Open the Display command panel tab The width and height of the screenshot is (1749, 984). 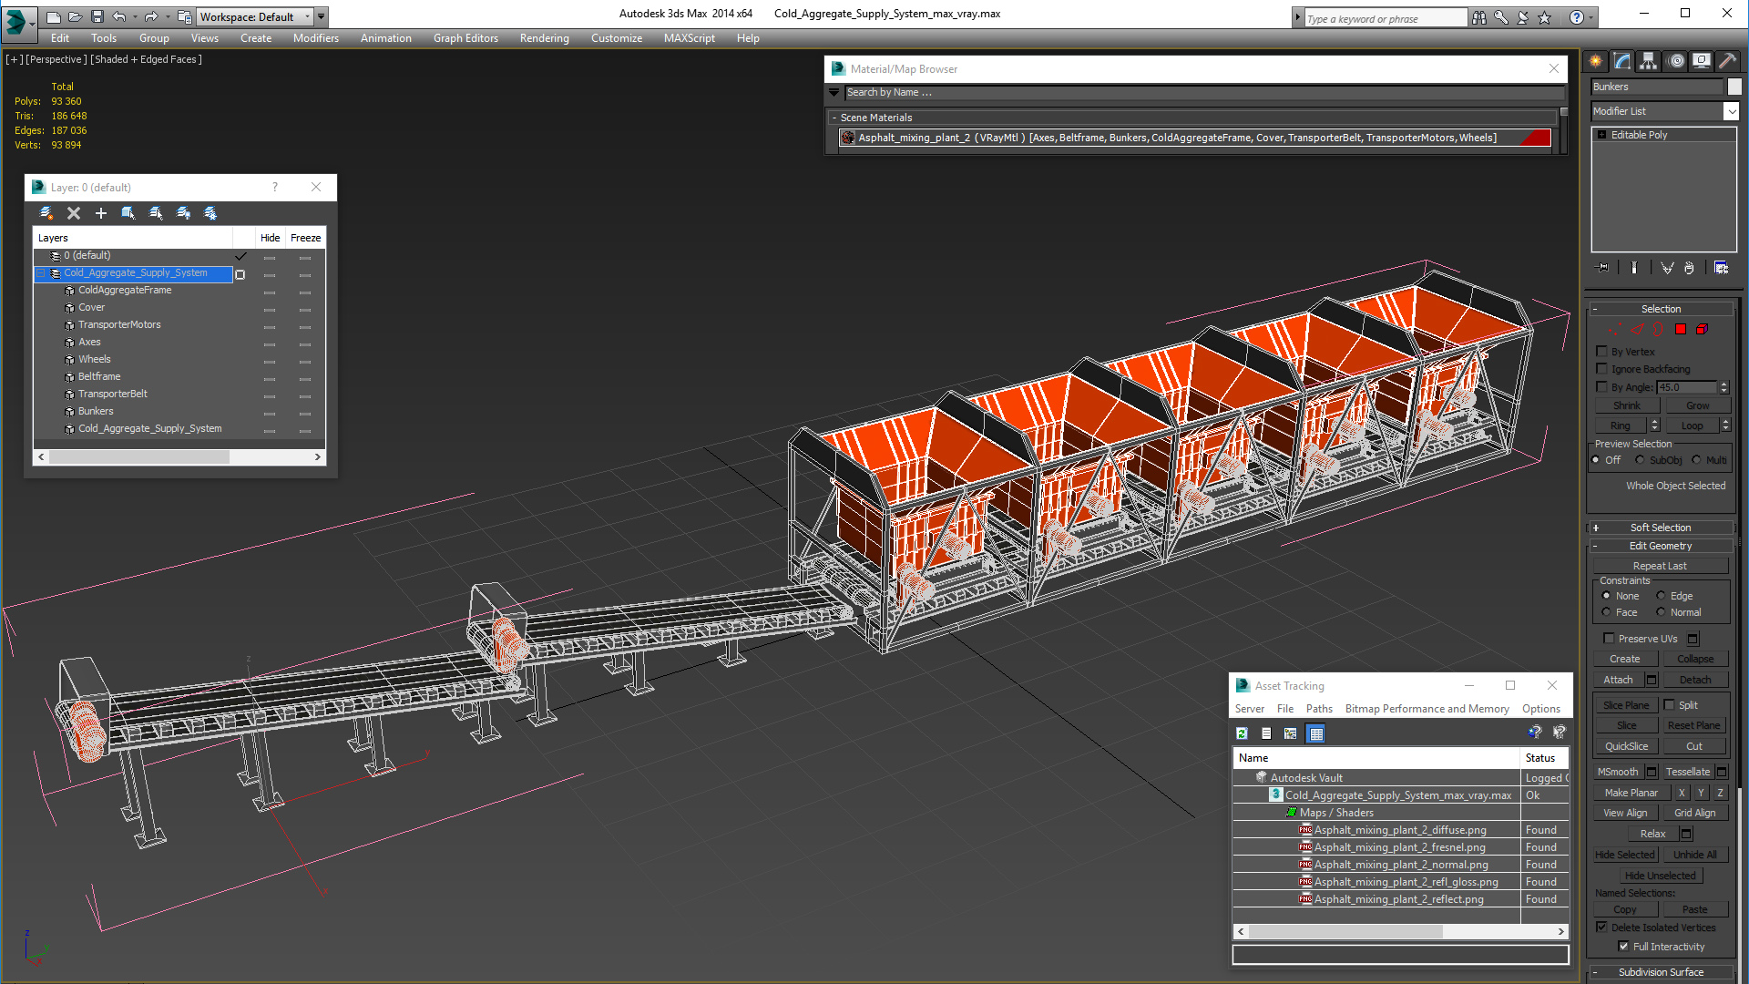click(x=1702, y=61)
